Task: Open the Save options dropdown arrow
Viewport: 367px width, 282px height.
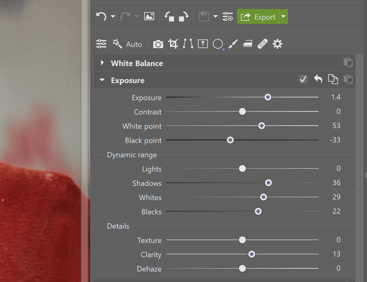Action: 216,16
